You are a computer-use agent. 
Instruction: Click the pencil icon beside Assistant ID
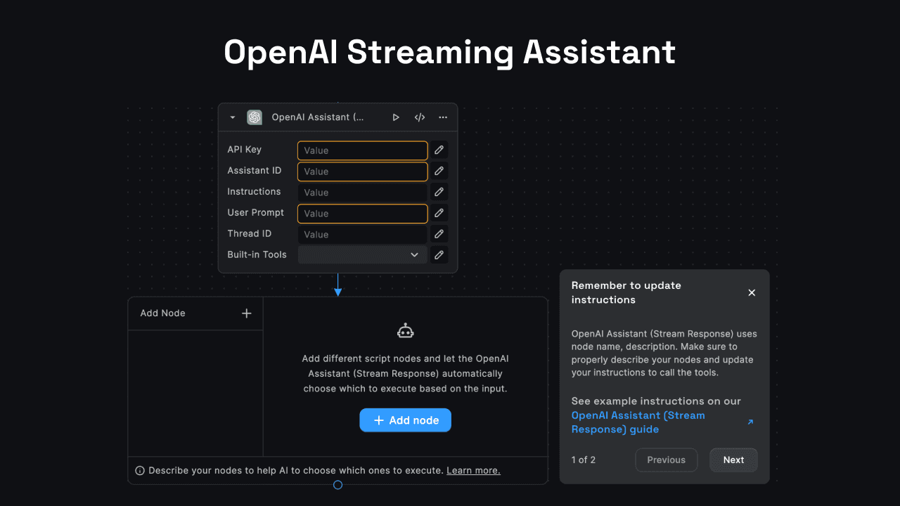(438, 171)
